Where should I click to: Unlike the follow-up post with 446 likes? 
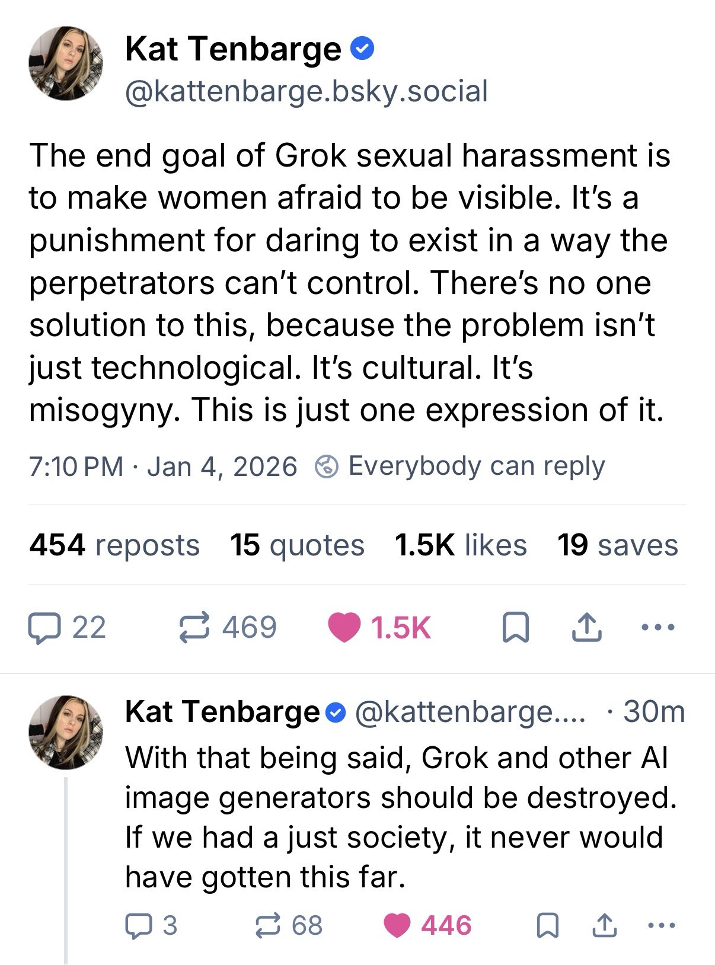coord(398,926)
